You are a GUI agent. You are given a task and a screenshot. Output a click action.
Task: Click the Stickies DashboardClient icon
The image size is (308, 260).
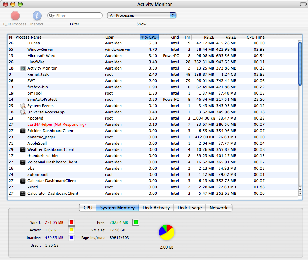pyautogui.click(x=23, y=131)
